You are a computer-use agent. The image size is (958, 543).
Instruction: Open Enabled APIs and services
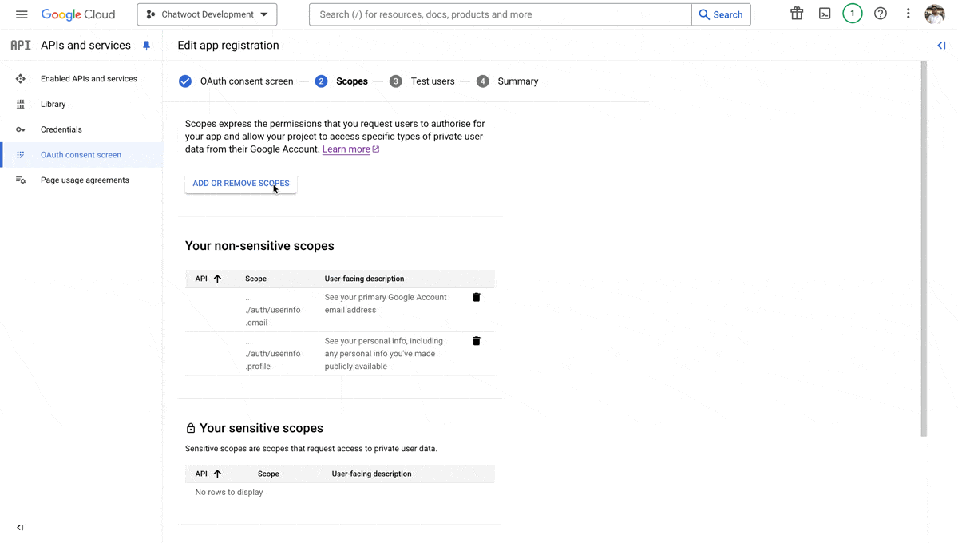(89, 79)
